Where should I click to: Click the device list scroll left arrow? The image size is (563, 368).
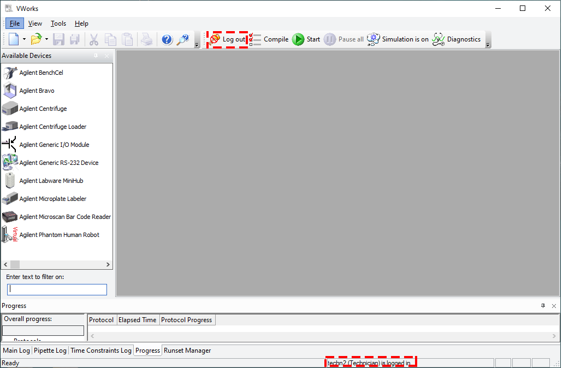coord(5,265)
